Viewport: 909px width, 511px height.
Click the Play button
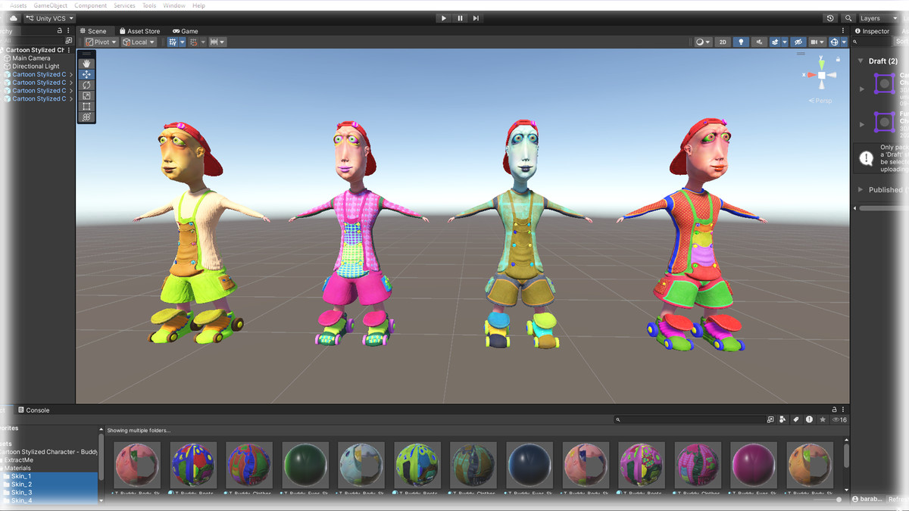(444, 18)
